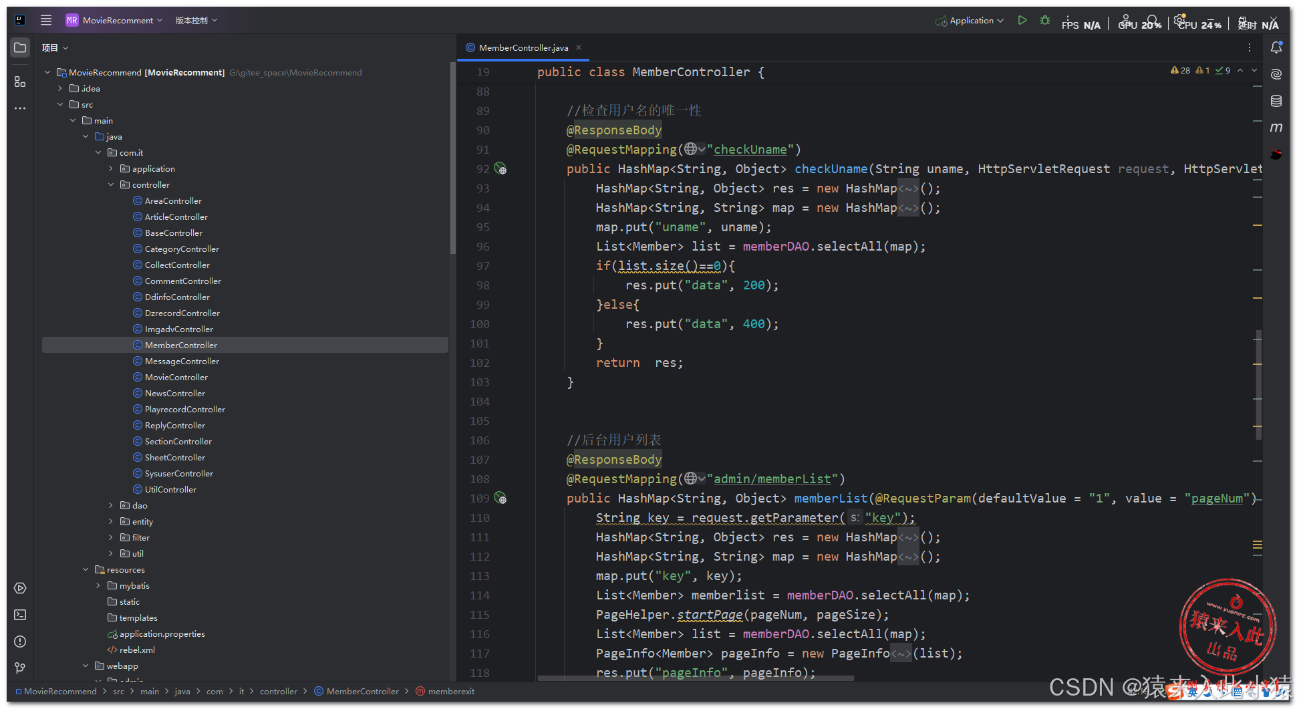Viewport: 1297px width, 709px height.
Task: Expand the dao package
Action: click(x=111, y=505)
